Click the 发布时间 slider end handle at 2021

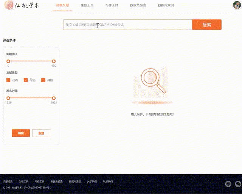[x=54, y=98]
